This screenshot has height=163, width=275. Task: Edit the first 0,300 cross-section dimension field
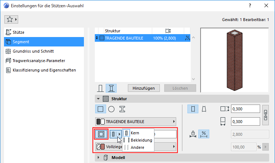245,109
